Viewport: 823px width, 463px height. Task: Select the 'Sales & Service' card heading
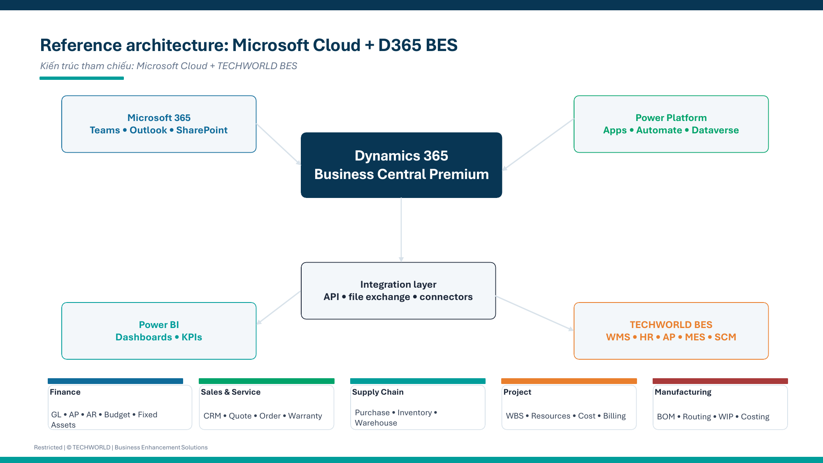coord(230,392)
